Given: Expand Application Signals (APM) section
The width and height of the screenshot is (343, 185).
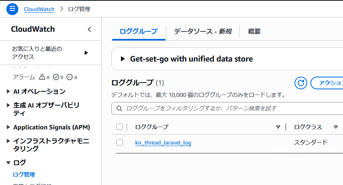Looking at the screenshot, I should (9, 127).
